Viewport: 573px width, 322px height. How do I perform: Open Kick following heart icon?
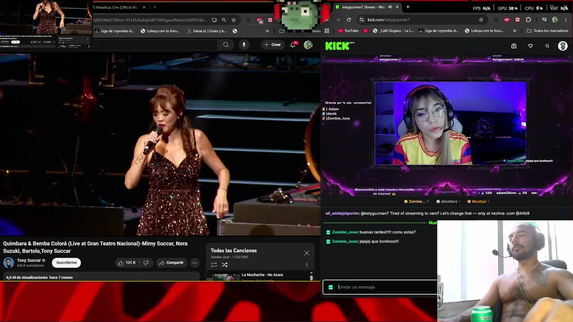click(530, 46)
